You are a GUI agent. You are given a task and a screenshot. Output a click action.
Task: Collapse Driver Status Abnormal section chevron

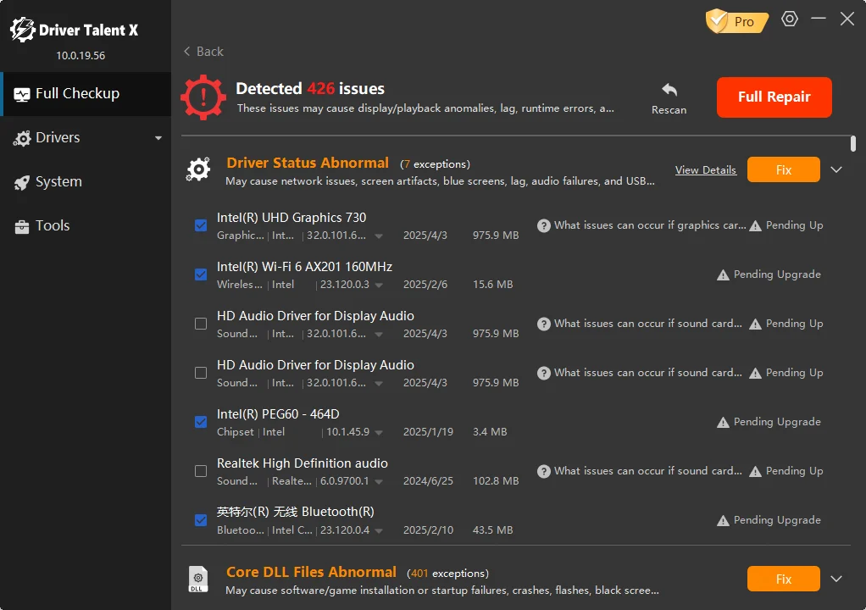point(836,169)
